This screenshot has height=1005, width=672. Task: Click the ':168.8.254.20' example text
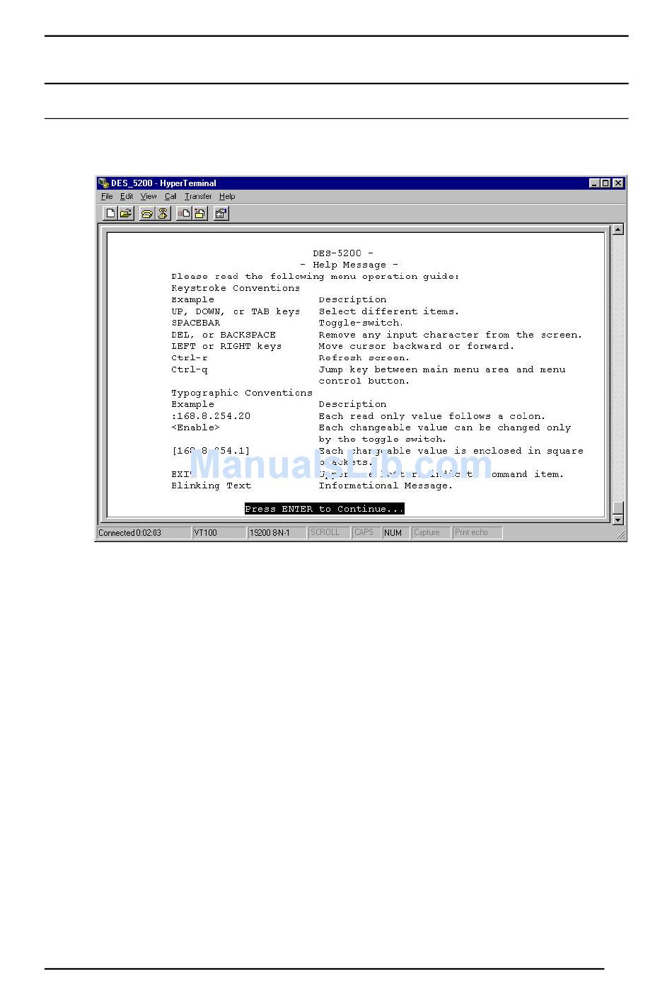pyautogui.click(x=211, y=416)
